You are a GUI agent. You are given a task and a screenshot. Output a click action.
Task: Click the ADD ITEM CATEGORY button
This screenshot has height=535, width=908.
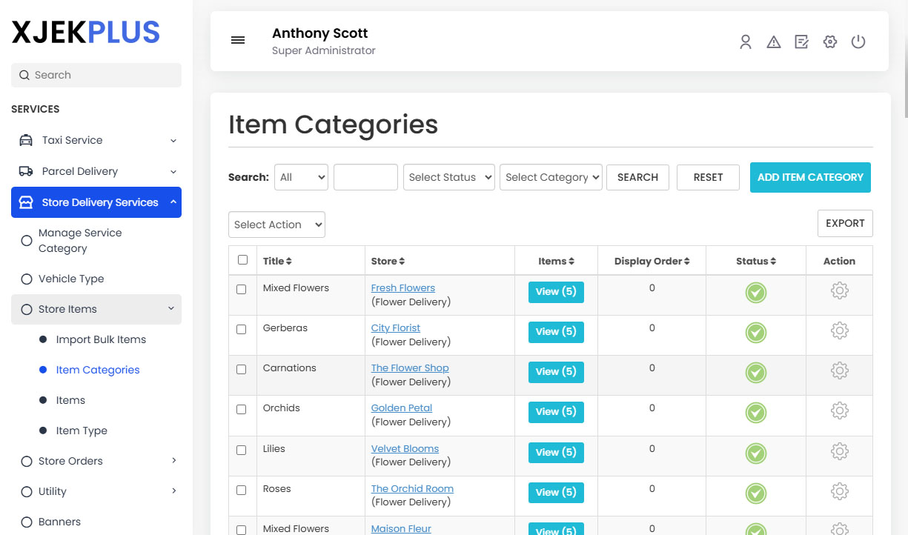[x=810, y=177]
